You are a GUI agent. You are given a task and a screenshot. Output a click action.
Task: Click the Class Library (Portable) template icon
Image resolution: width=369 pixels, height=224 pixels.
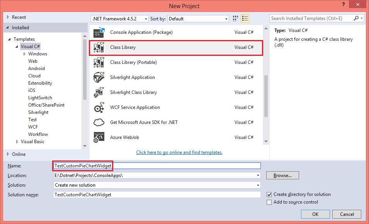coord(99,62)
